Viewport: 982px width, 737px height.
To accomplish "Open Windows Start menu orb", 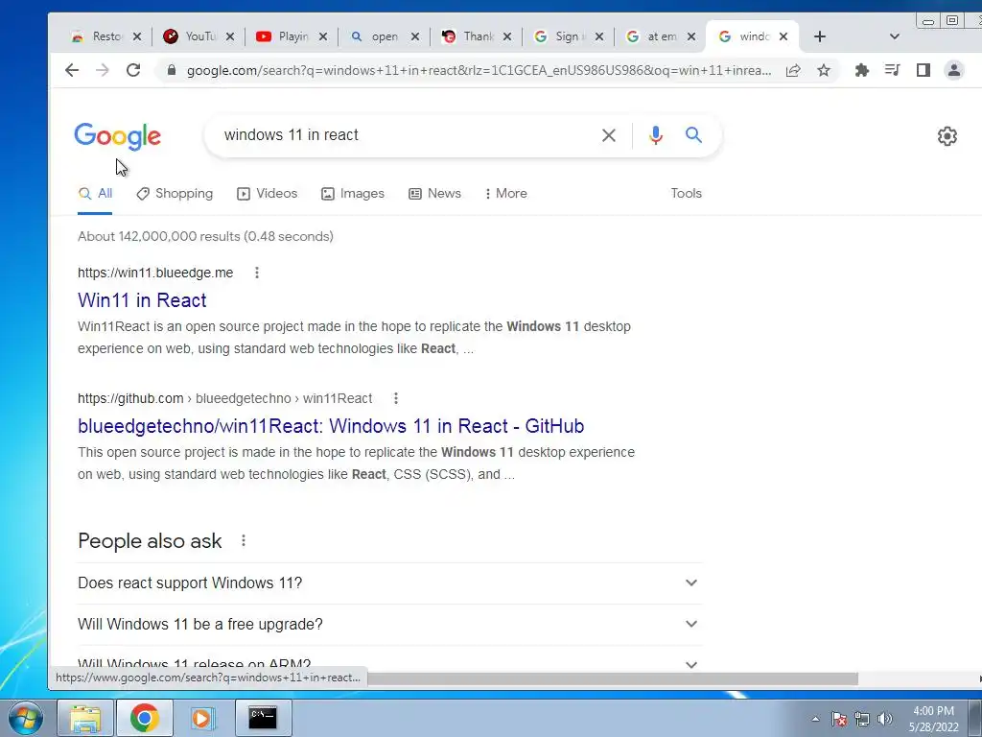I will point(26,718).
